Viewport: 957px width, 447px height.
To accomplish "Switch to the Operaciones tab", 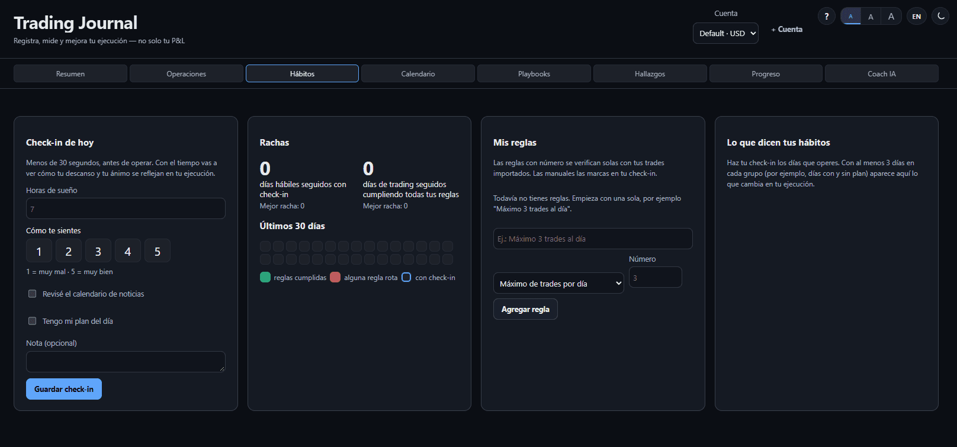I will pyautogui.click(x=187, y=73).
